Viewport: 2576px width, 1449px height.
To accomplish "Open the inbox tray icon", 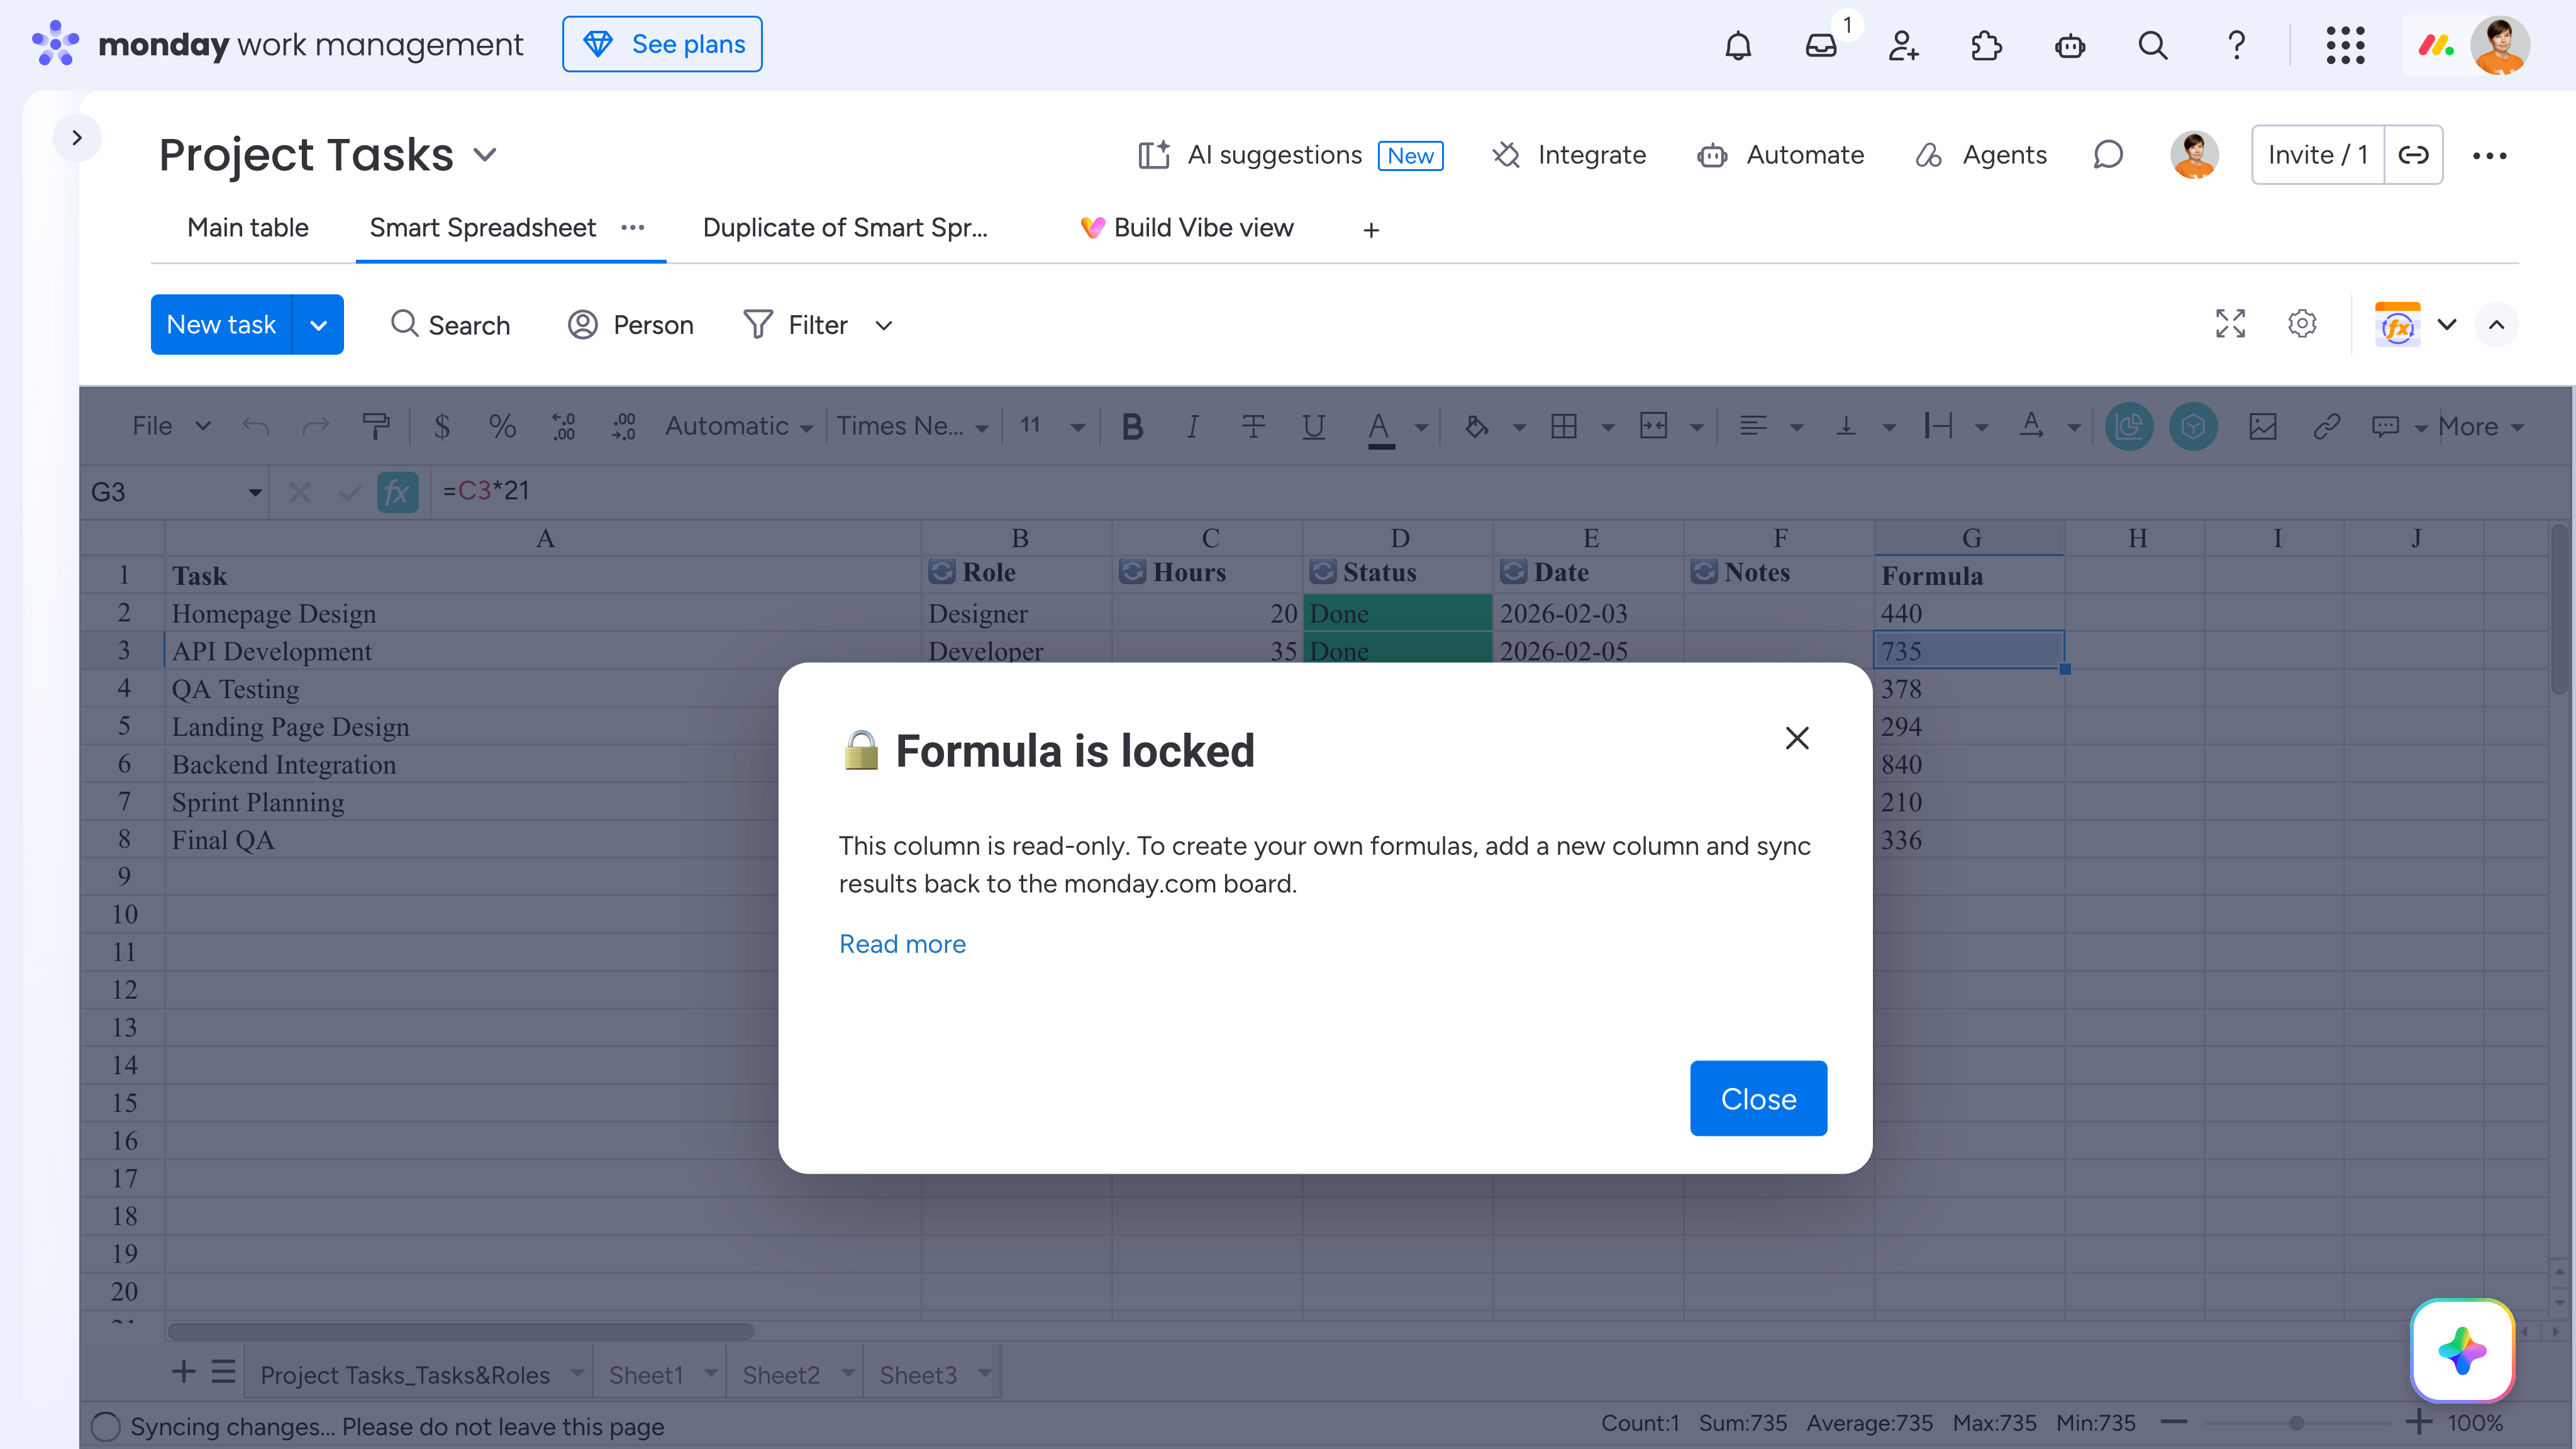I will point(1821,45).
